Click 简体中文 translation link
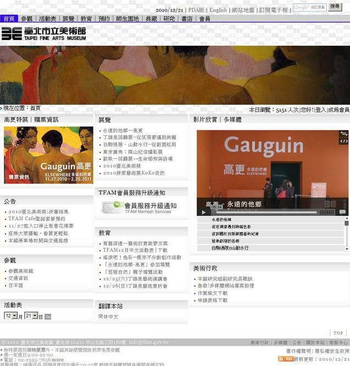This screenshot has width=350, height=366. coord(108,317)
